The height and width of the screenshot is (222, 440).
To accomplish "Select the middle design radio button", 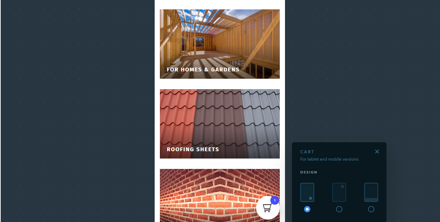I will [339, 209].
